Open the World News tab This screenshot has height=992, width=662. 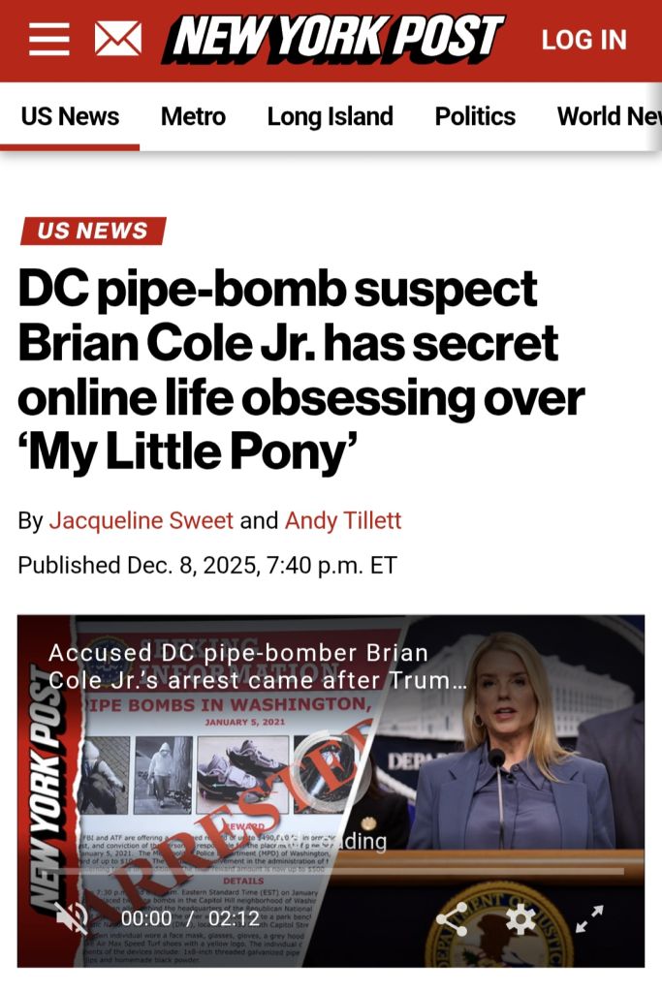609,116
